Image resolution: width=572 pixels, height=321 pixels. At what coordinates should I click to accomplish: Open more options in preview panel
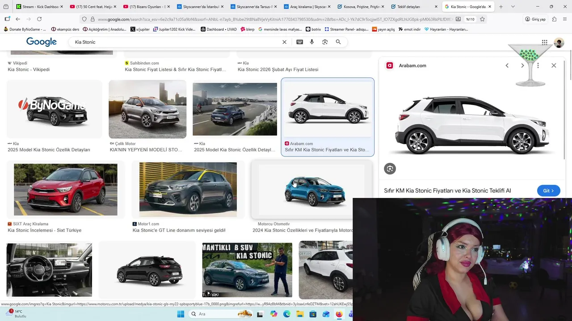538,66
